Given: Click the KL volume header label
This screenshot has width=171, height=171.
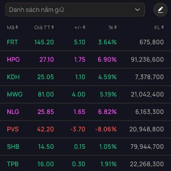Looking at the screenshot, I should click(157, 27).
